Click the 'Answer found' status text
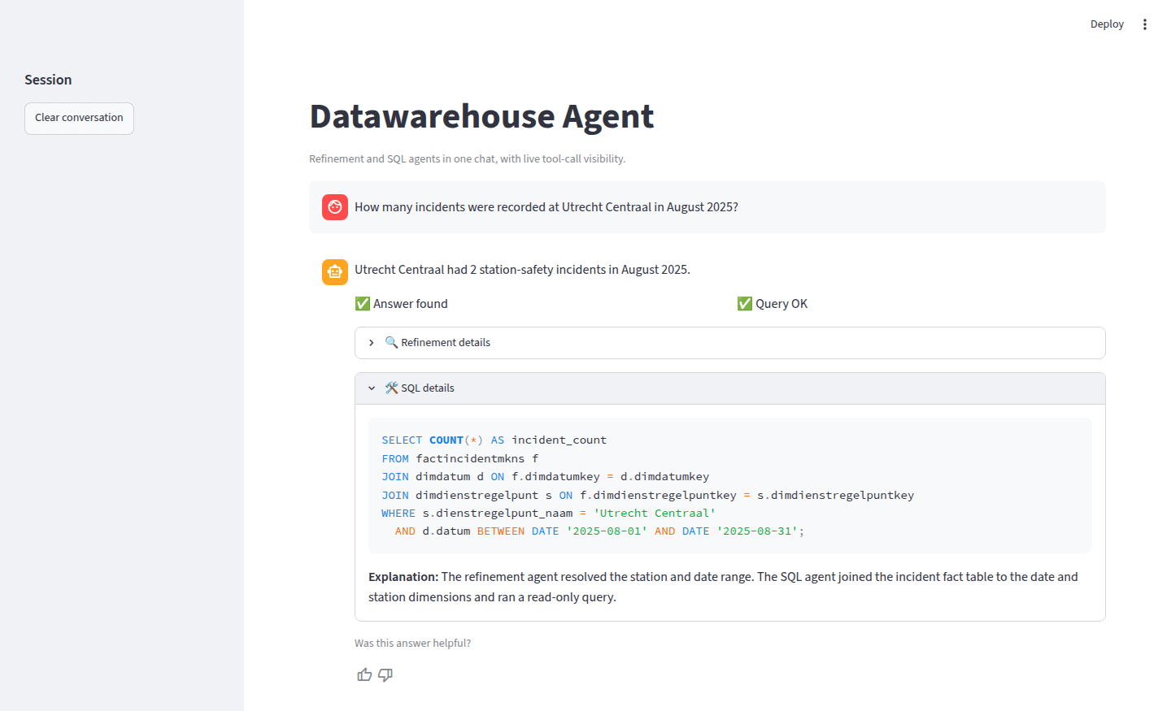 click(x=411, y=304)
